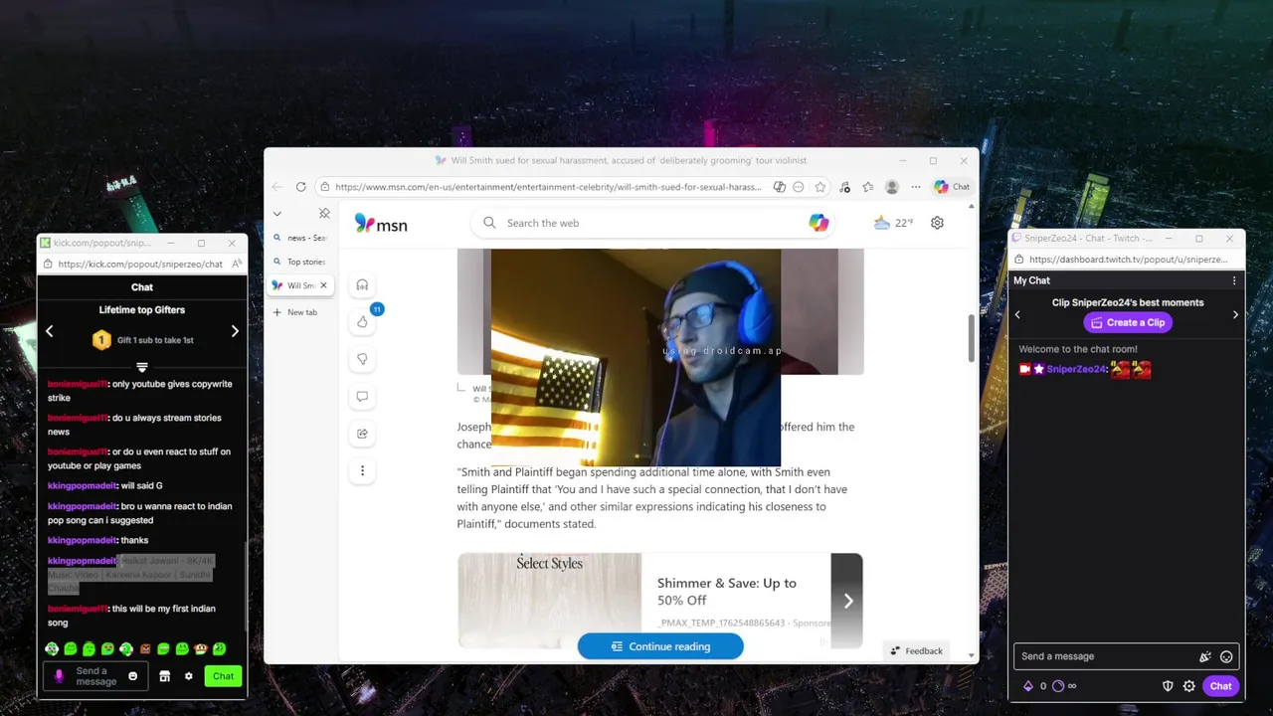
Task: Click the Feedback button on MSN
Action: coord(916,651)
